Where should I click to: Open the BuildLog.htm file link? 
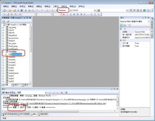coord(63,103)
